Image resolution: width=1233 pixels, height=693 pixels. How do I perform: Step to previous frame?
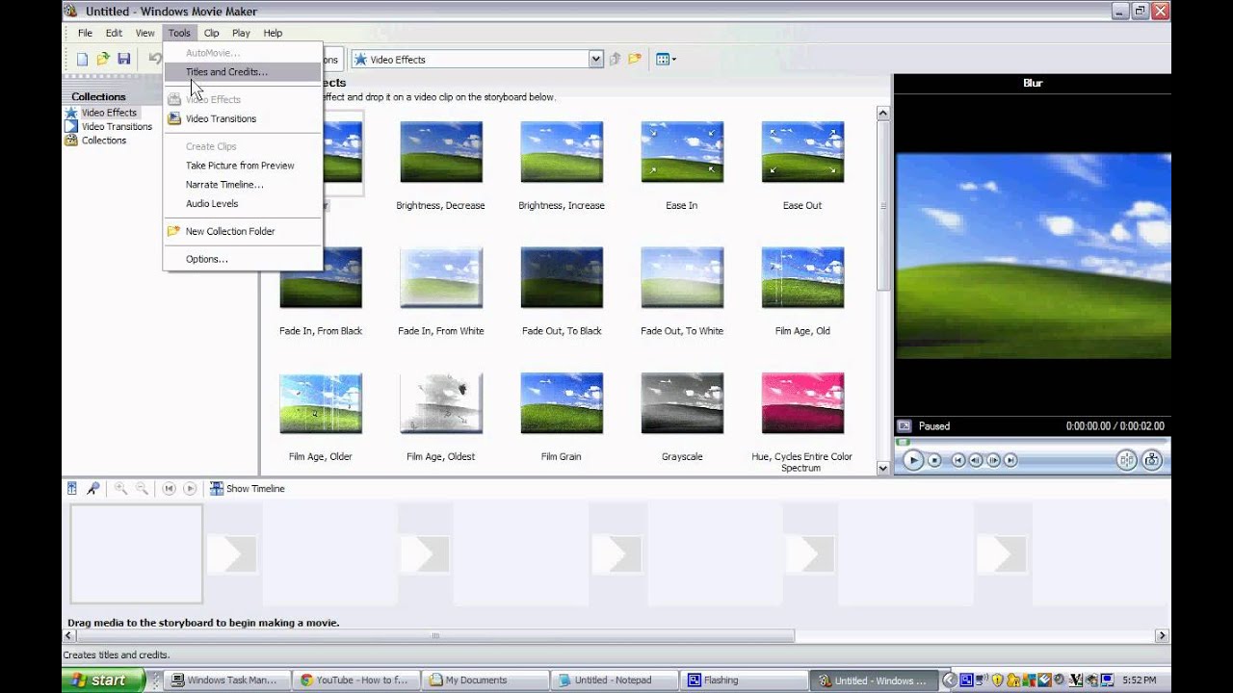pyautogui.click(x=976, y=460)
